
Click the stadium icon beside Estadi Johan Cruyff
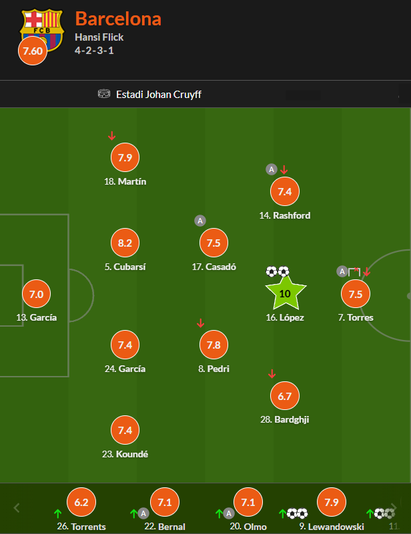coord(104,93)
